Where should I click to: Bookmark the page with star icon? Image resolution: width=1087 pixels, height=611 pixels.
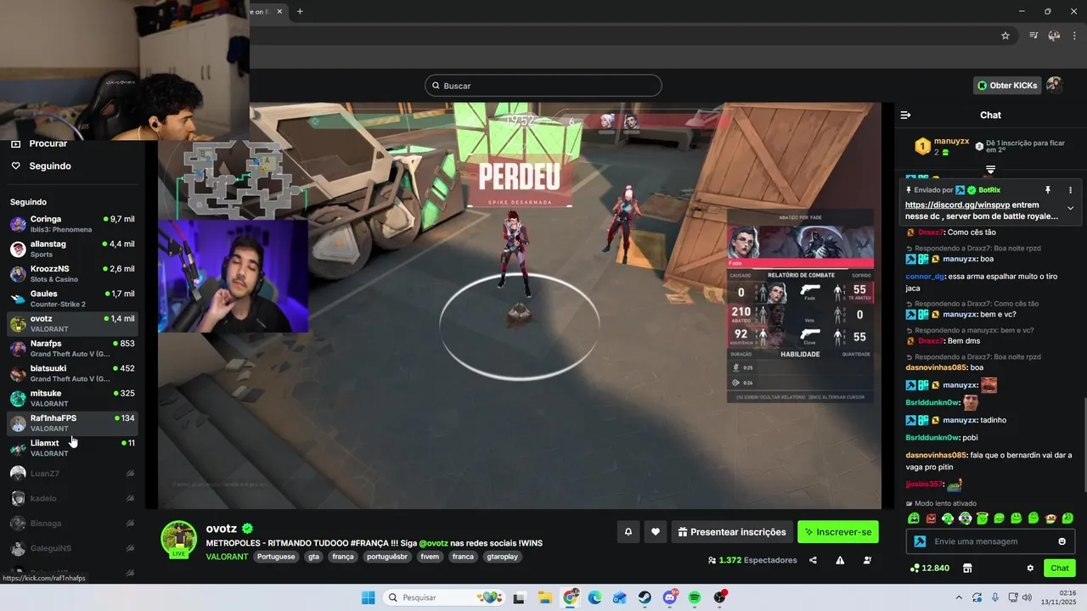1005,36
